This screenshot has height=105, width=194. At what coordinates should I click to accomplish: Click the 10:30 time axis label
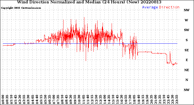pyautogui.click(x=79, y=99)
